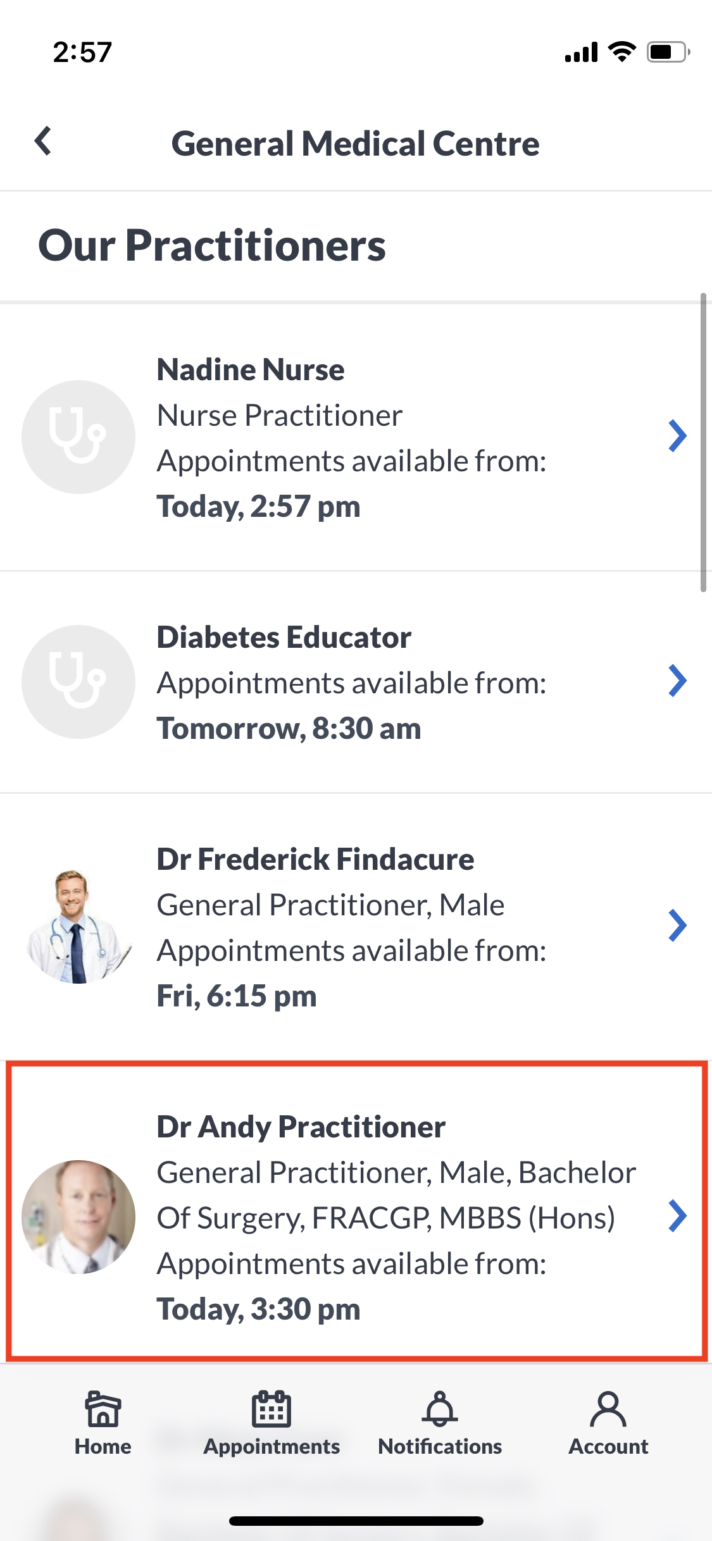Select the Notifications tab label
Image resolution: width=712 pixels, height=1541 pixels.
440,1447
